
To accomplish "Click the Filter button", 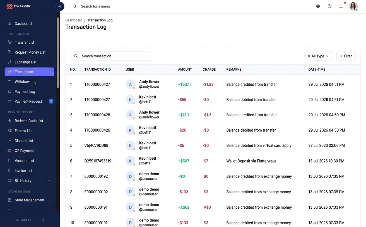I will 346,56.
